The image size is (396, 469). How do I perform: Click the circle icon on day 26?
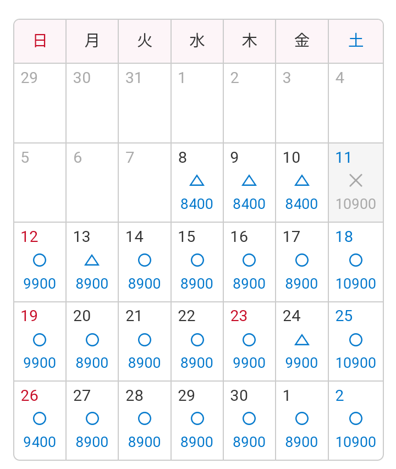(x=40, y=418)
